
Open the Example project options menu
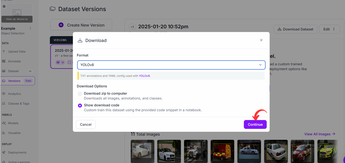coord(30,28)
